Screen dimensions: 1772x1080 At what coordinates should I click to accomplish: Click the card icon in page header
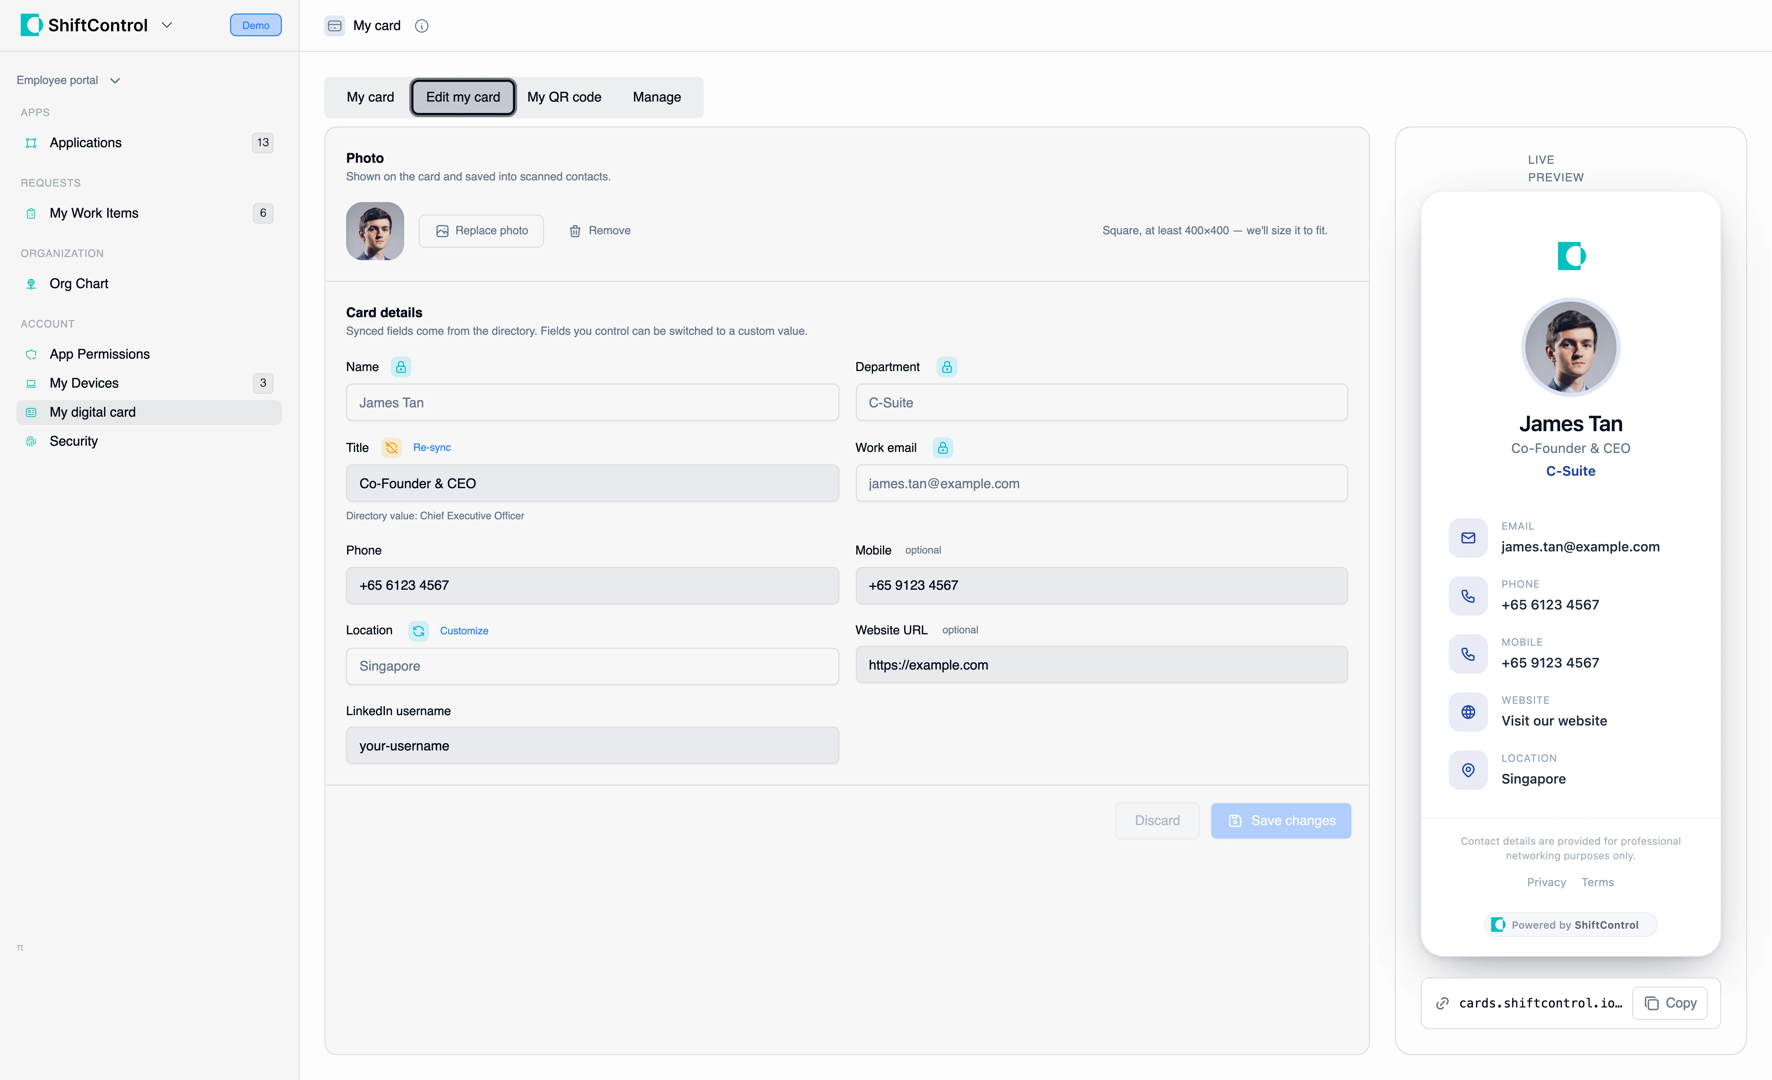coord(334,26)
